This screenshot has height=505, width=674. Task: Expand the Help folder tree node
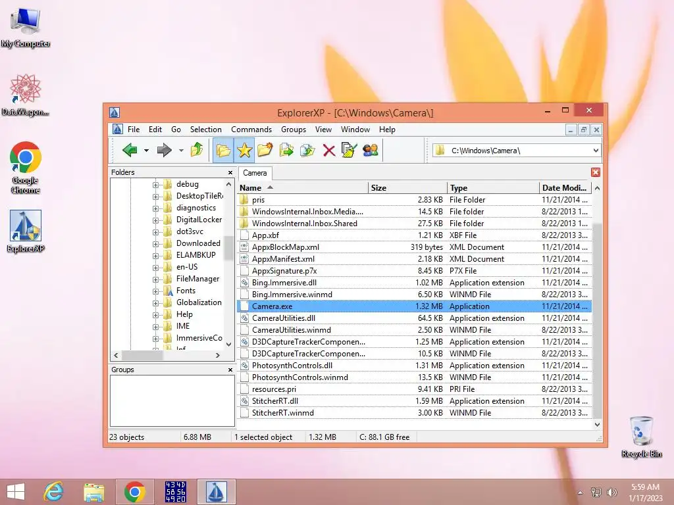pyautogui.click(x=155, y=315)
